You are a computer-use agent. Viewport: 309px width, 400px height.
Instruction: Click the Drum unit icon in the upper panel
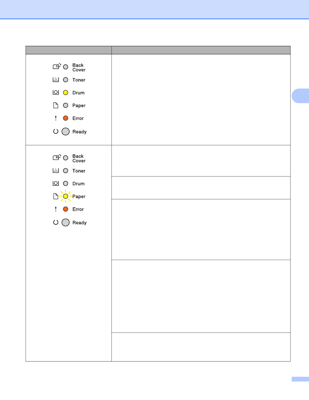coord(56,92)
